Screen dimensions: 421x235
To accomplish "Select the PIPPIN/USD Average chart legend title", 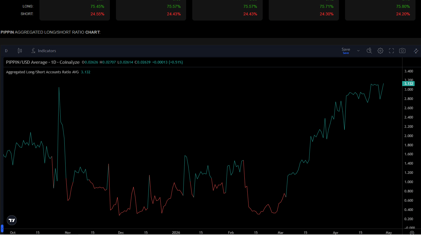I will pyautogui.click(x=26, y=62).
